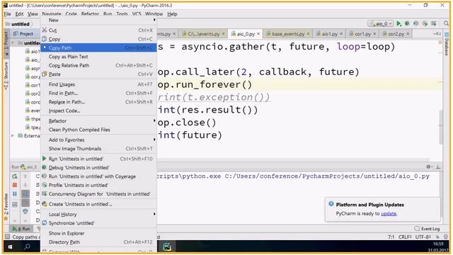Stop the running process red square
This screenshot has height=255, width=453.
(x=15, y=185)
